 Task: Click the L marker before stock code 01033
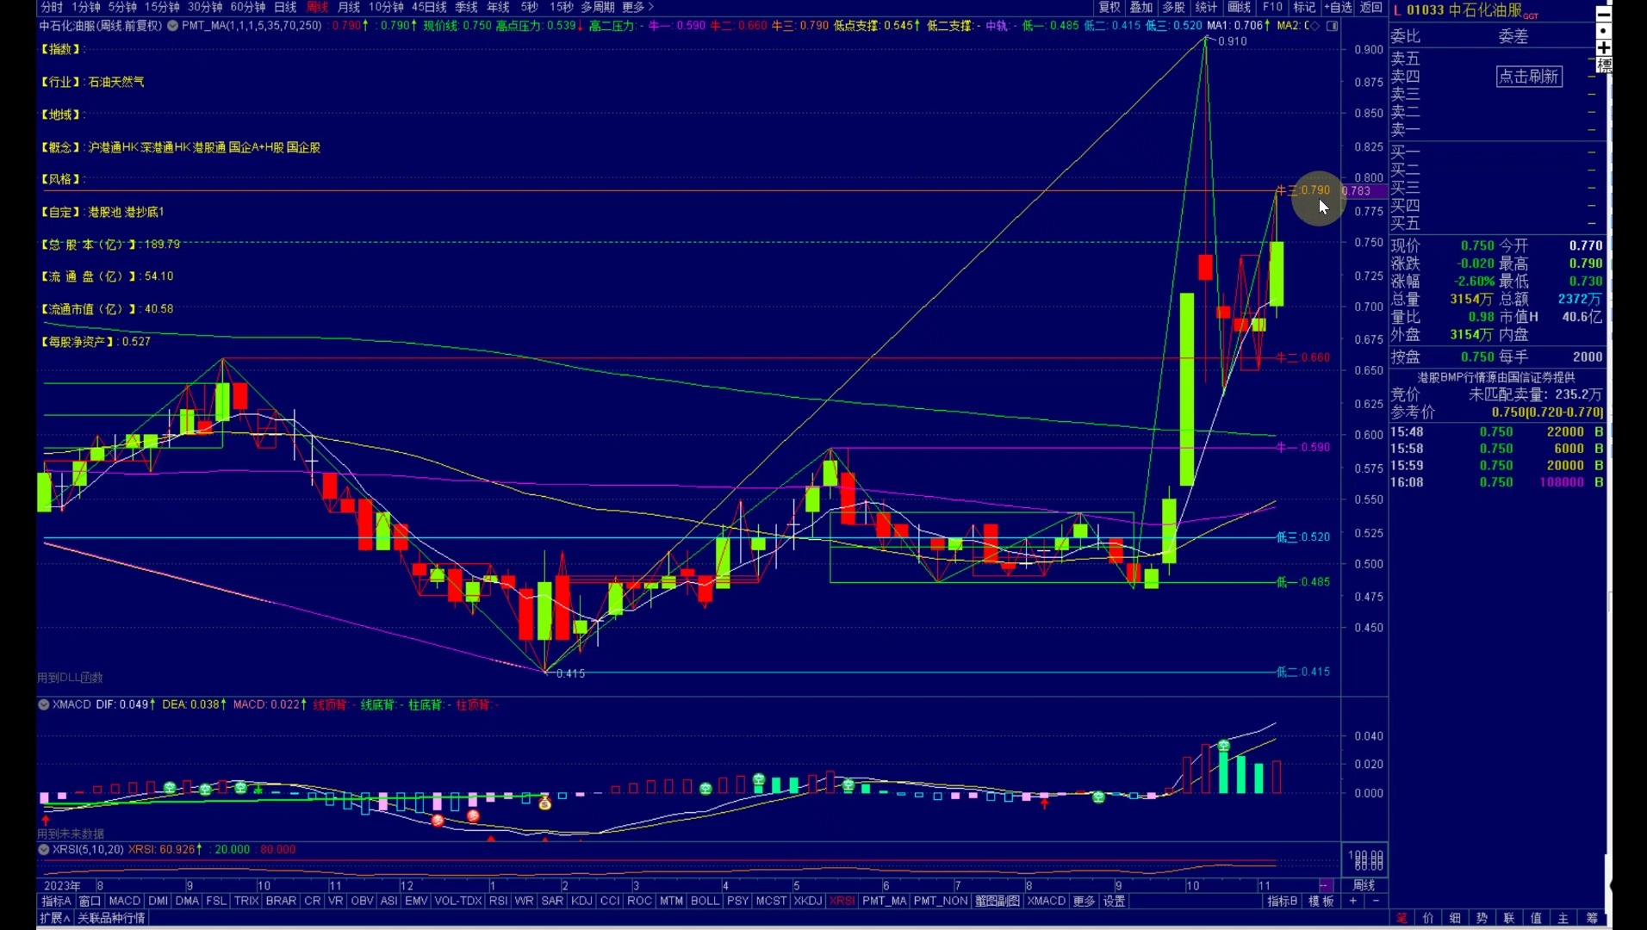click(x=1396, y=10)
